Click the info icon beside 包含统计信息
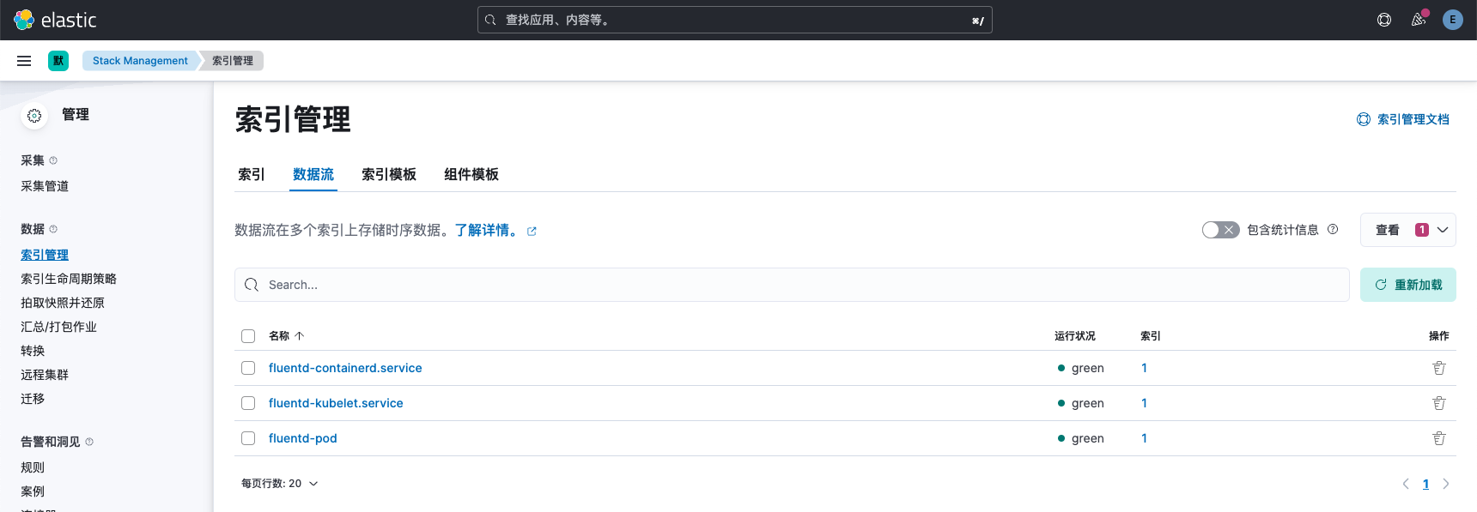 point(1333,229)
